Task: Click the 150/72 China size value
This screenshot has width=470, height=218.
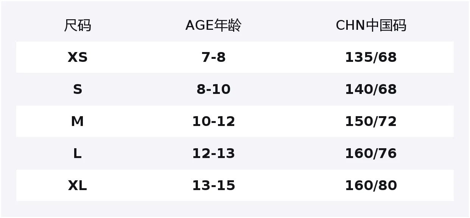Action: click(371, 121)
